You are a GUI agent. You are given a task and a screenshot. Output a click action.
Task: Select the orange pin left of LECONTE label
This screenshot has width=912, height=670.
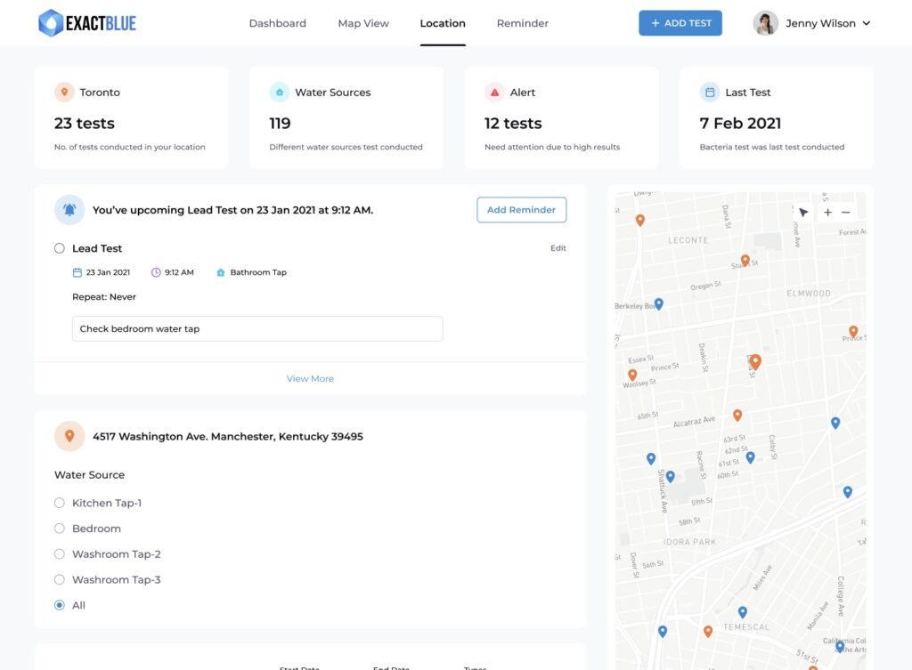pos(639,221)
